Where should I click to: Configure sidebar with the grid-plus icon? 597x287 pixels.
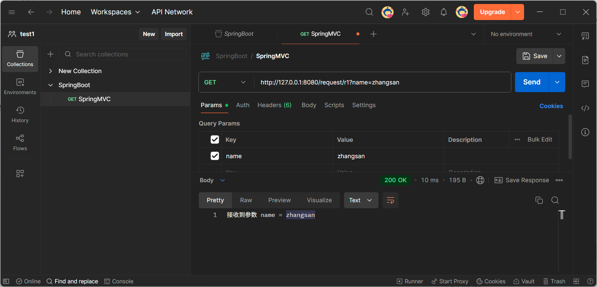click(20, 174)
